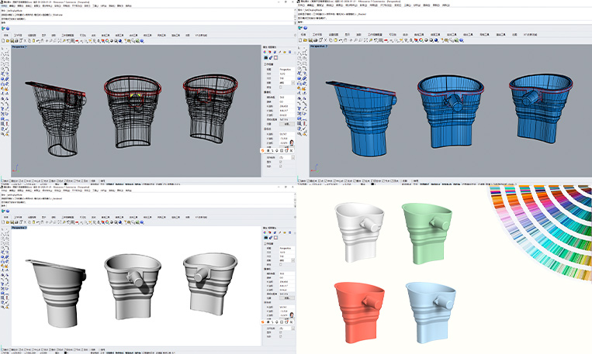Open 编辑 Edit menu in wireframe window
Screen dimensions: 592x354
12,6
